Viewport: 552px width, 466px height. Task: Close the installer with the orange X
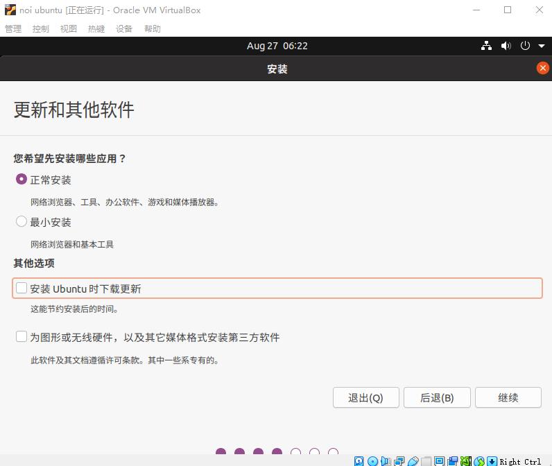click(x=542, y=68)
